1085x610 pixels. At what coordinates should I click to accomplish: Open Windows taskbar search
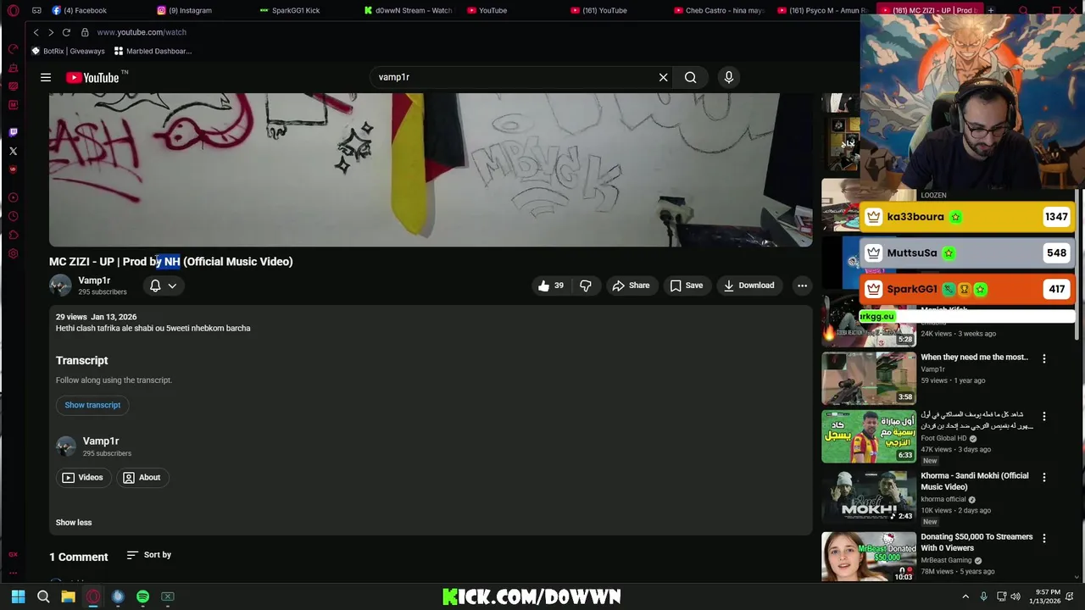(43, 596)
